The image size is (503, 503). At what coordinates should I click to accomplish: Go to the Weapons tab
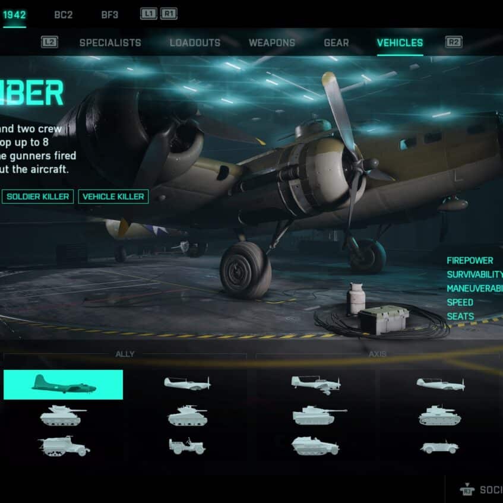tap(272, 43)
